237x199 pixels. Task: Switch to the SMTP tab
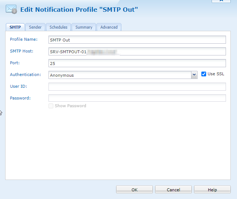click(15, 27)
